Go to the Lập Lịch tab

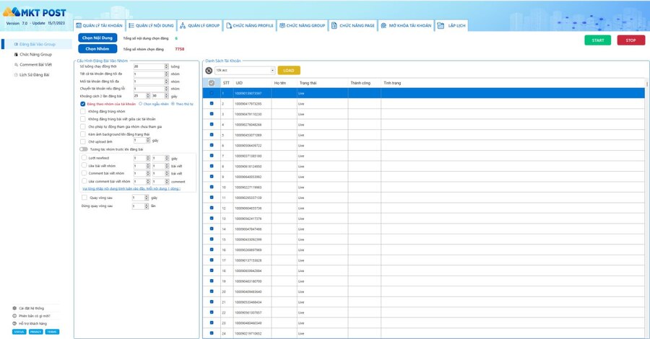[452, 26]
